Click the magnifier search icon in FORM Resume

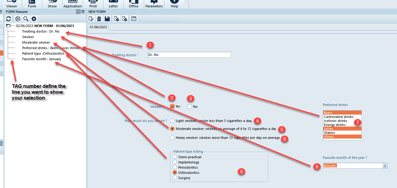click(x=26, y=19)
